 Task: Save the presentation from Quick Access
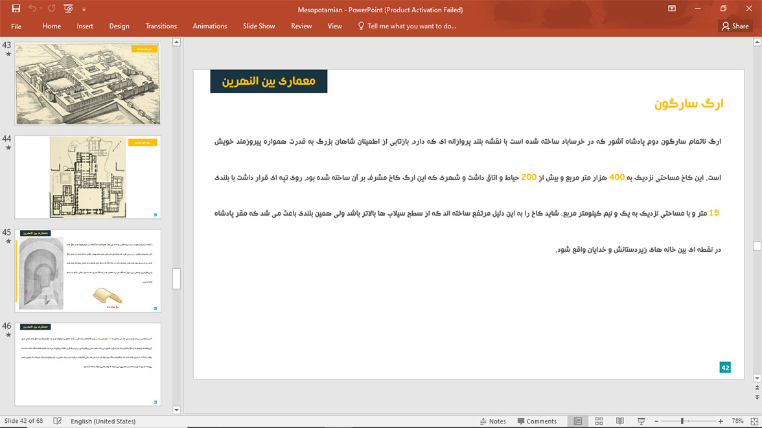pyautogui.click(x=16, y=8)
